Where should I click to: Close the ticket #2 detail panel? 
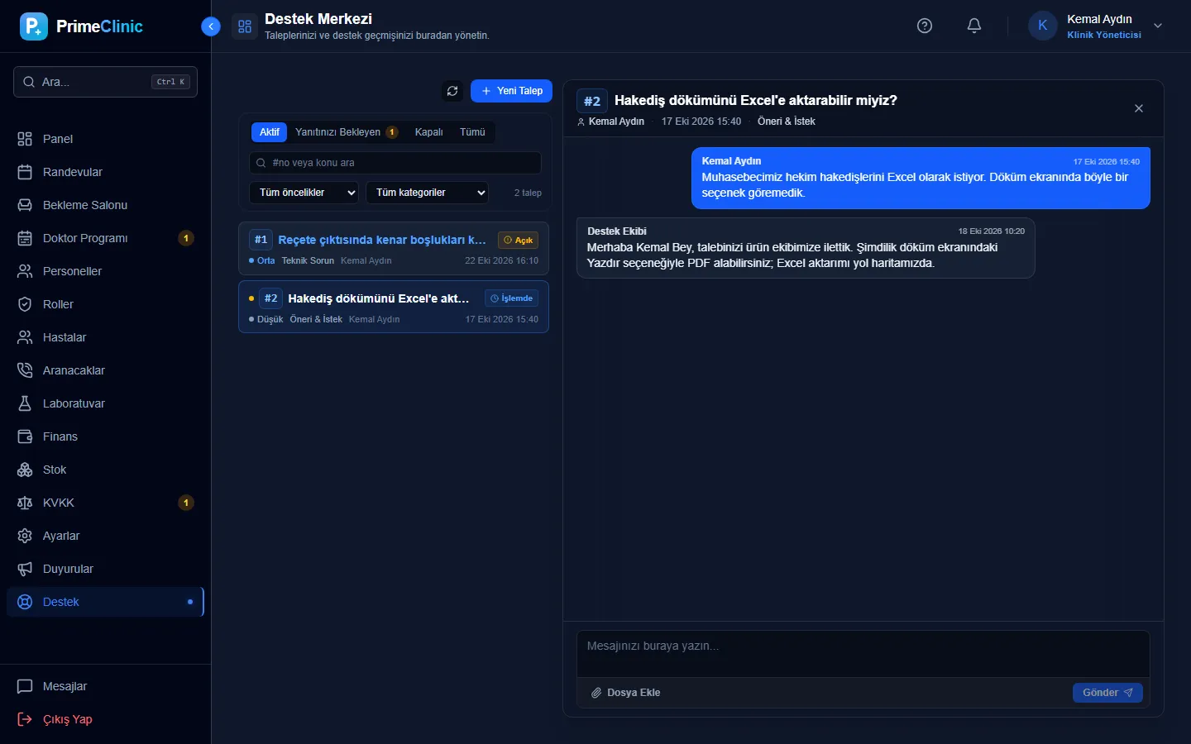tap(1139, 108)
